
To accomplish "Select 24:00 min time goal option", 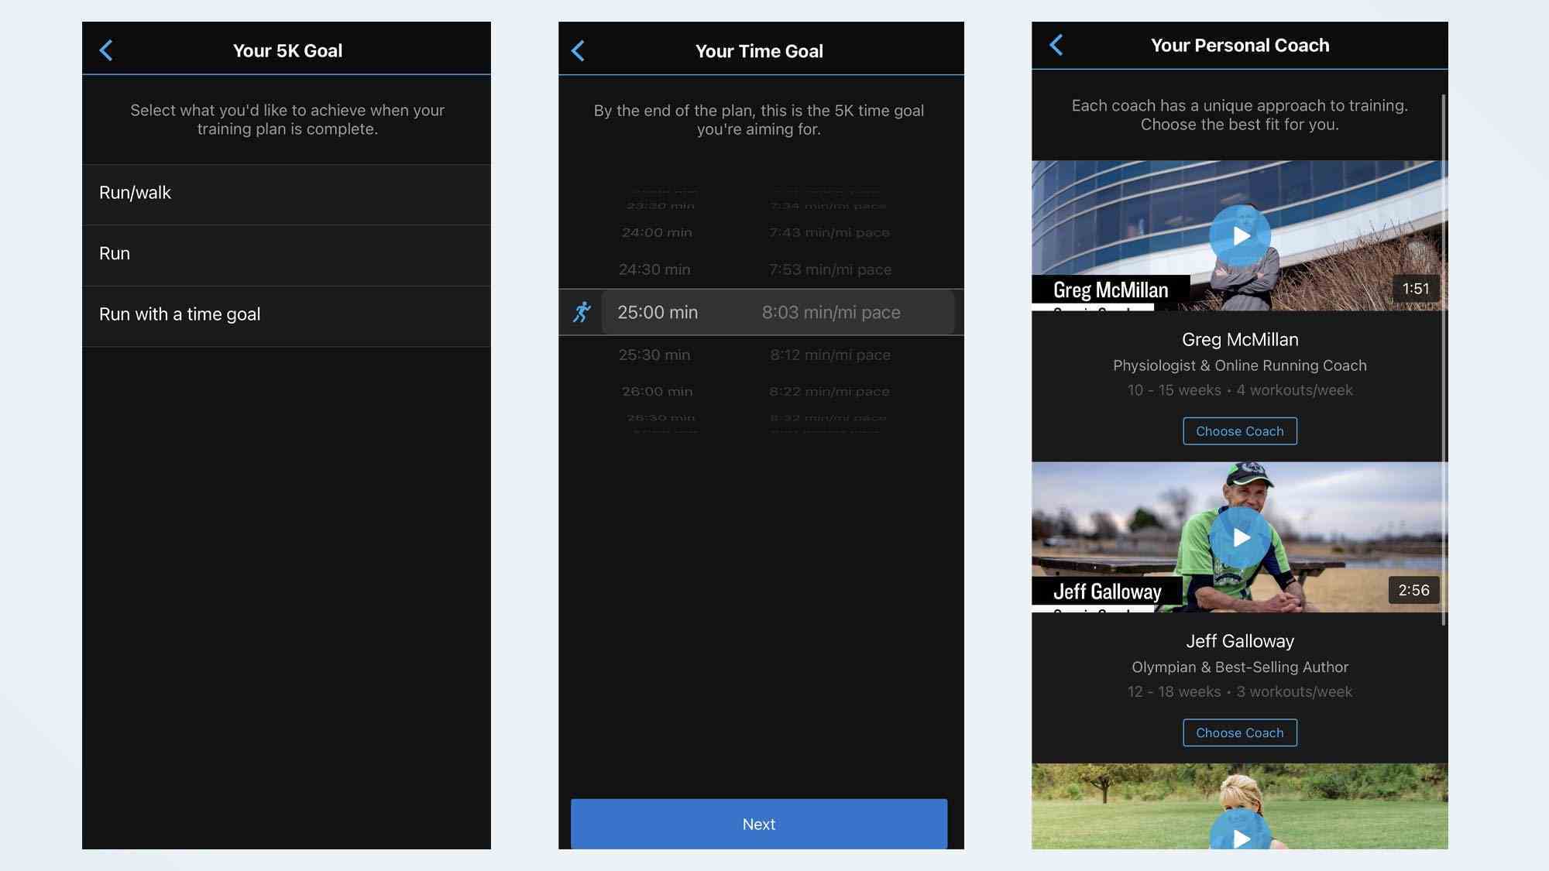I will (758, 231).
